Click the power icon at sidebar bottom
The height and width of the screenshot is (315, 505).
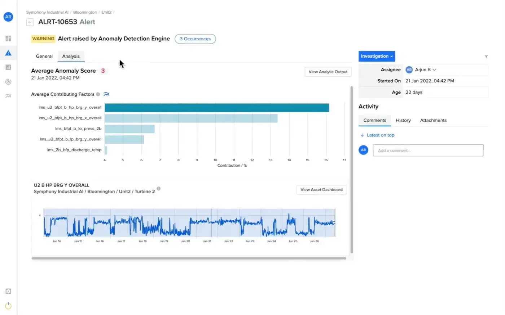pyautogui.click(x=8, y=306)
